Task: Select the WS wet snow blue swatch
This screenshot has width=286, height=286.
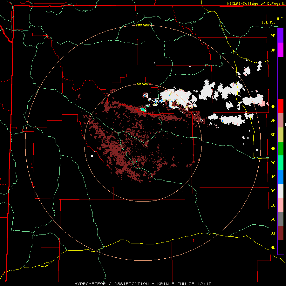Action: tap(281, 177)
